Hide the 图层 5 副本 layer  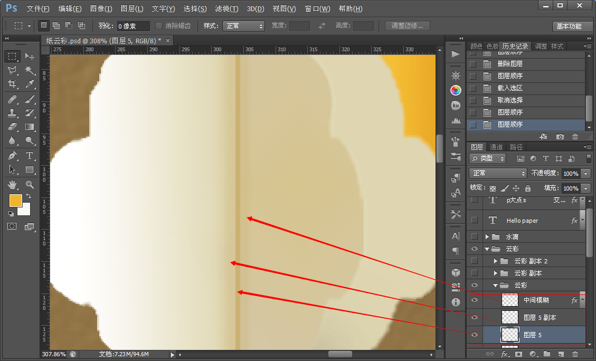coord(475,317)
